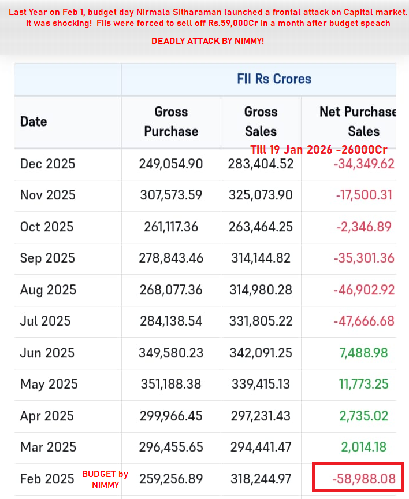Click net value -46,902.92
The image size is (409, 499).
click(364, 290)
